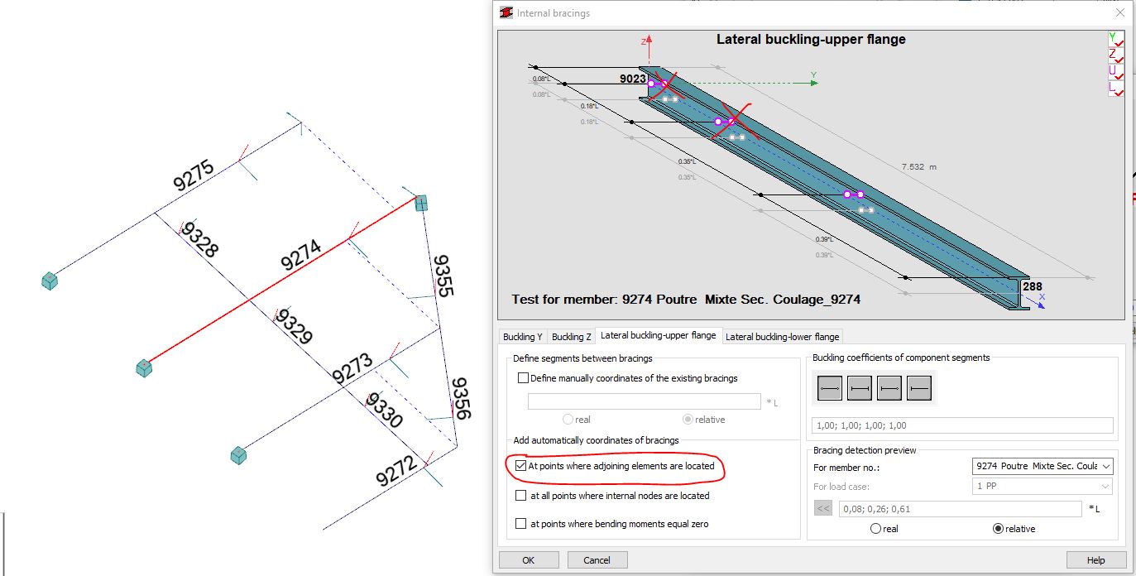
Task: Click the buckling coefficients input field
Action: tap(960, 425)
